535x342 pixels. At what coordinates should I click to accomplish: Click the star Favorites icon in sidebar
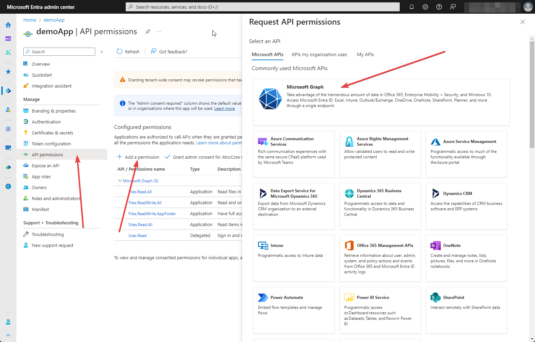8,71
